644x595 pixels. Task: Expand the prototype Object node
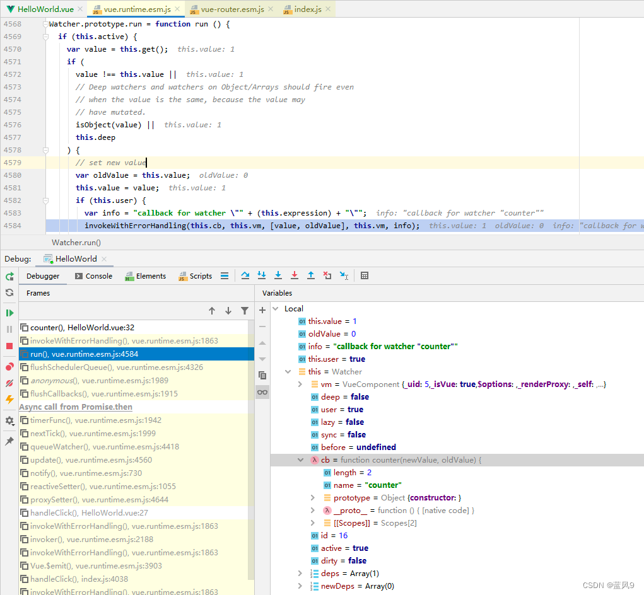pyautogui.click(x=313, y=498)
